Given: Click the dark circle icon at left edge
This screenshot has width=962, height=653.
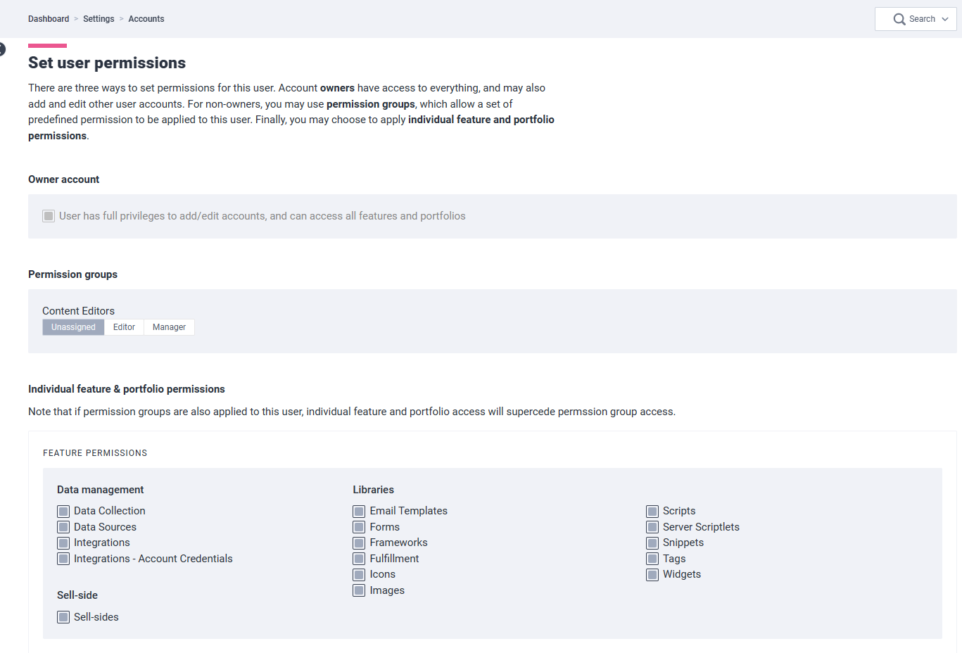Looking at the screenshot, I should pos(1,49).
